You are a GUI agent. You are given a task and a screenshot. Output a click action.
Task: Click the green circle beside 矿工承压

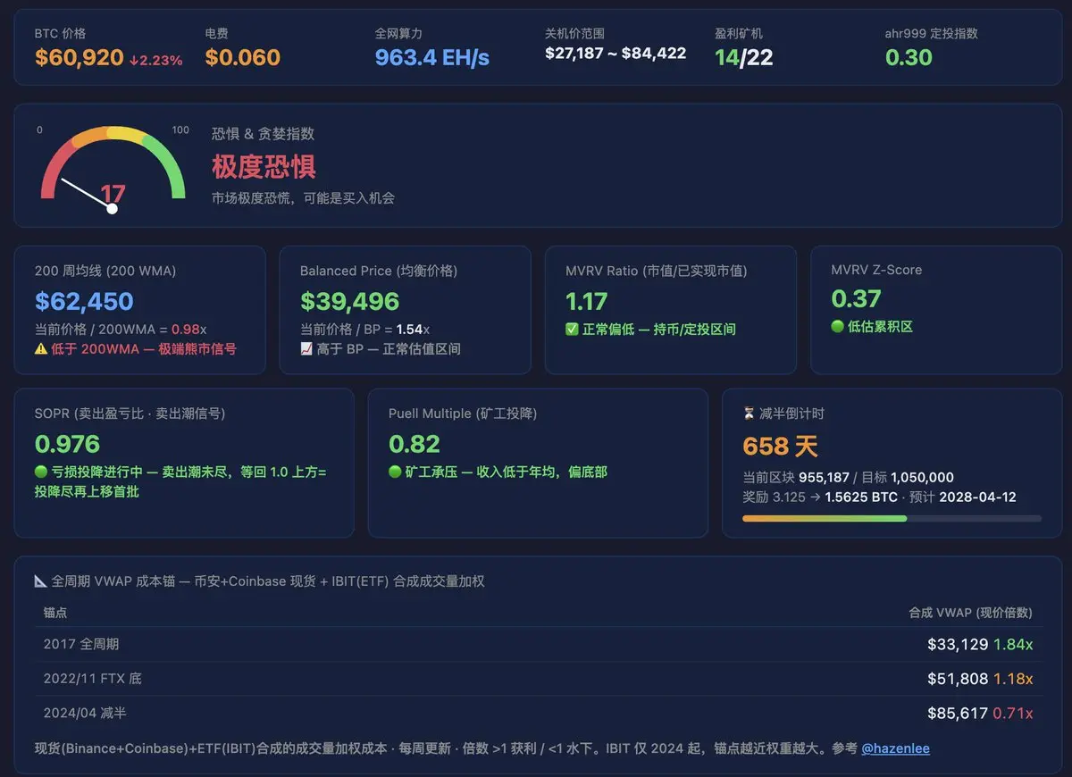tap(395, 472)
